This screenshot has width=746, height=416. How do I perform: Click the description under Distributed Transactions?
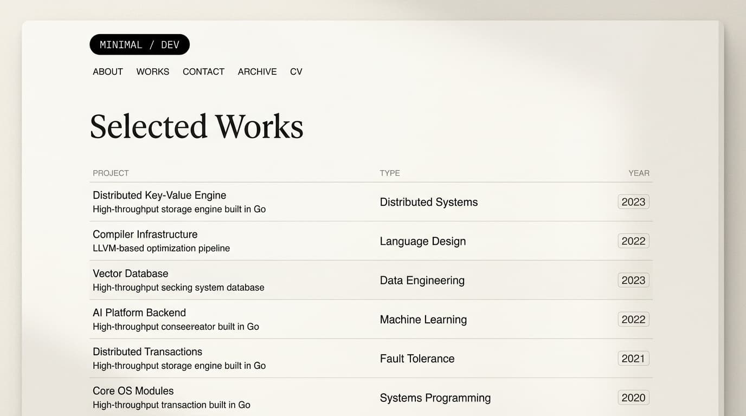(x=179, y=366)
